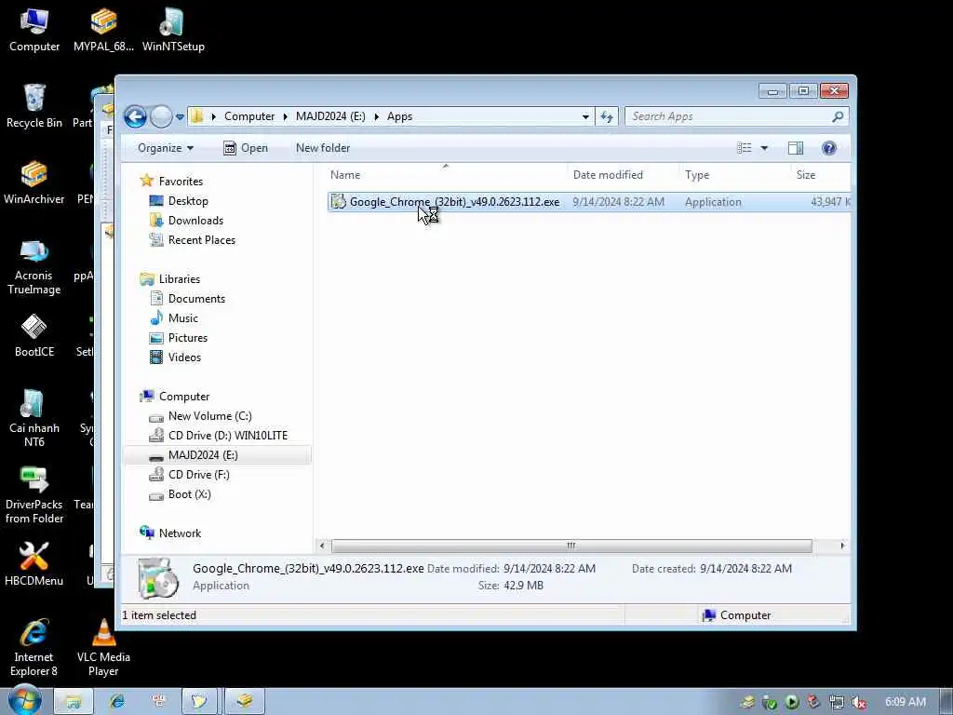Viewport: 953px width, 715px height.
Task: Launch BootICE from the desktop
Action: 34,335
